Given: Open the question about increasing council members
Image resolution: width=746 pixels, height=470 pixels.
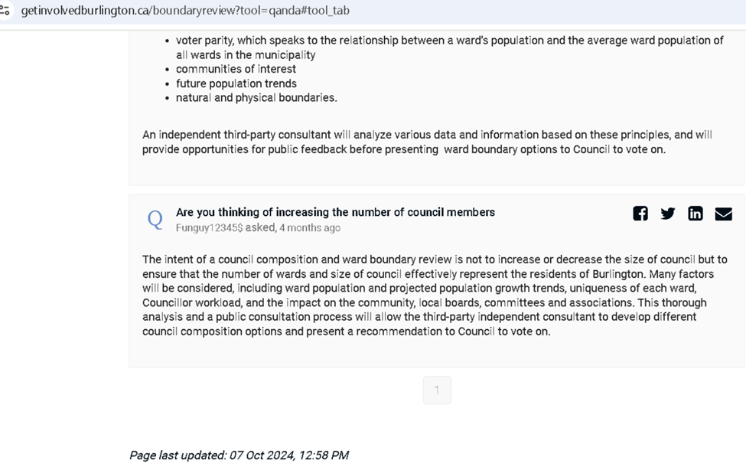Looking at the screenshot, I should pos(335,212).
